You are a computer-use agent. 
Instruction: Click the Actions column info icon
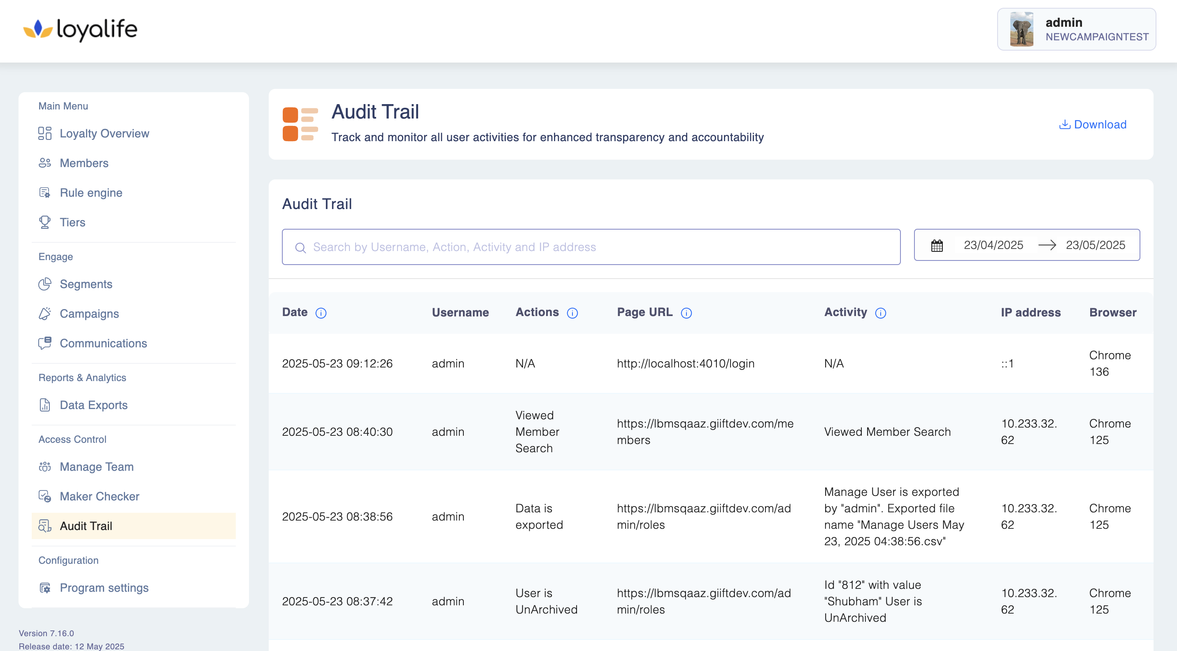(572, 313)
